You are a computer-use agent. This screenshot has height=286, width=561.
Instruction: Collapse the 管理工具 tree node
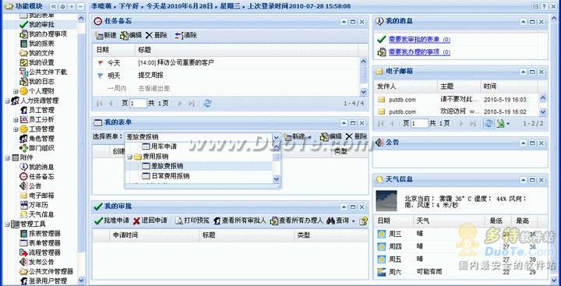pyautogui.click(x=7, y=224)
